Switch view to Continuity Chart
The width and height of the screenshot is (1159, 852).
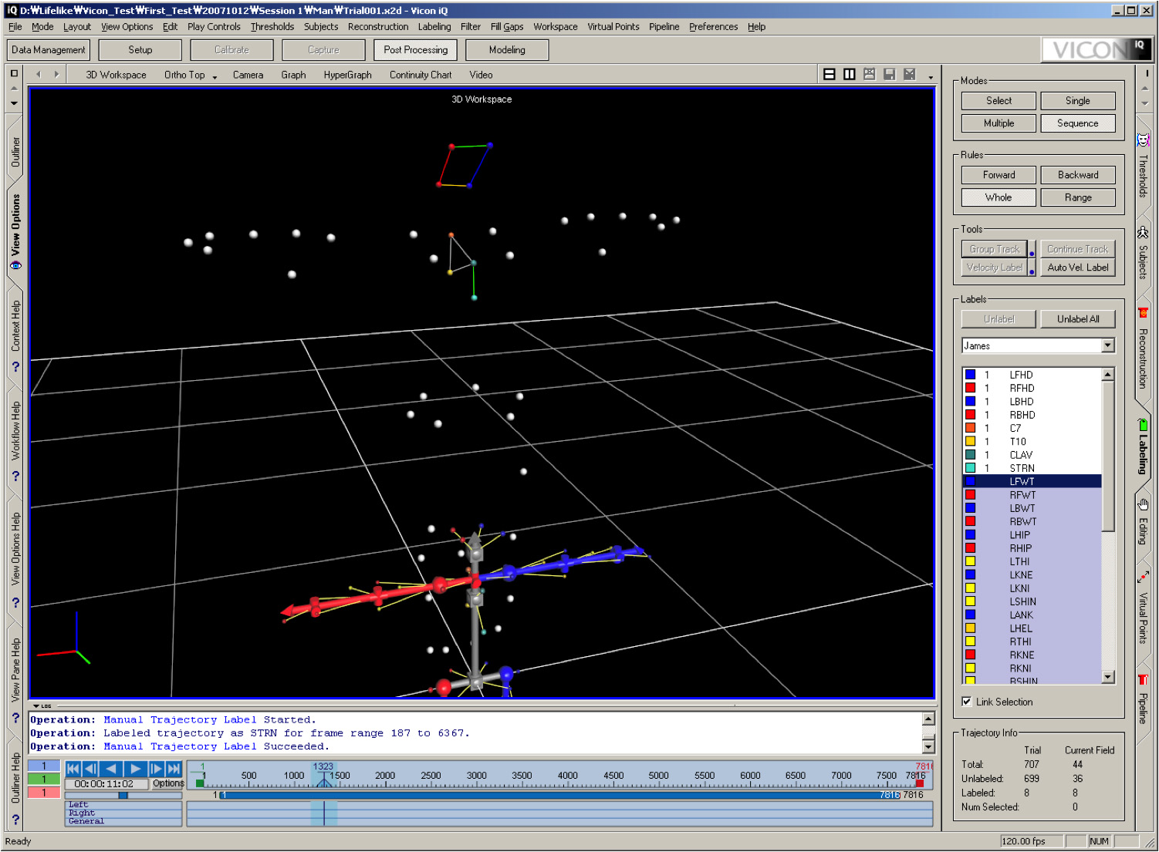tap(421, 75)
